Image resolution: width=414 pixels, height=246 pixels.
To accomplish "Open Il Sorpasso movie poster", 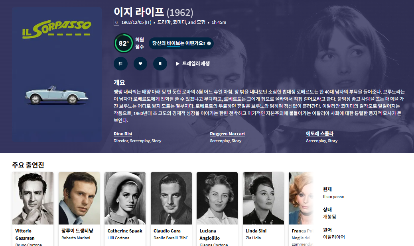I will point(57,74).
